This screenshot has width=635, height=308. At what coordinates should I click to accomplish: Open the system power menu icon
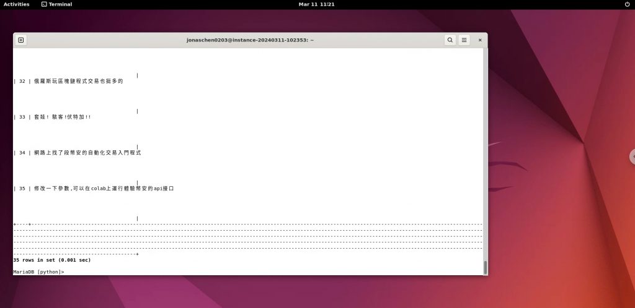click(x=626, y=4)
